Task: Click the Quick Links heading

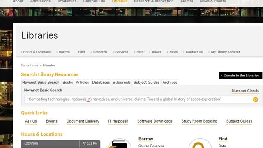Action: (x=34, y=113)
